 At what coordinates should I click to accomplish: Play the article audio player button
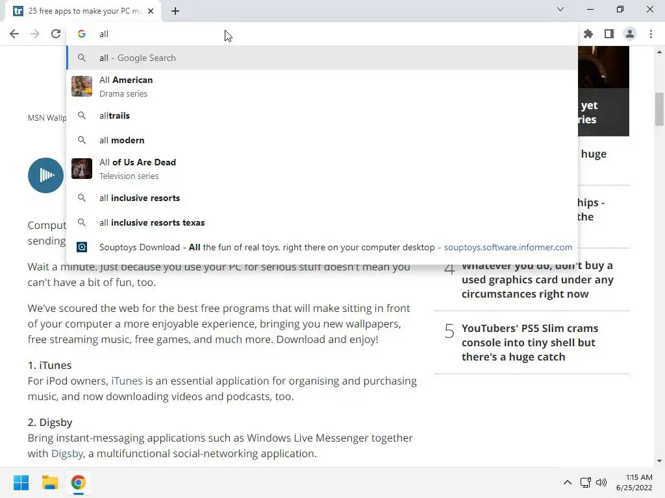[x=46, y=175]
